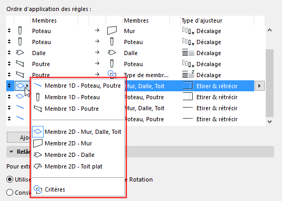Click reorder handle of selected row

(x=9, y=86)
